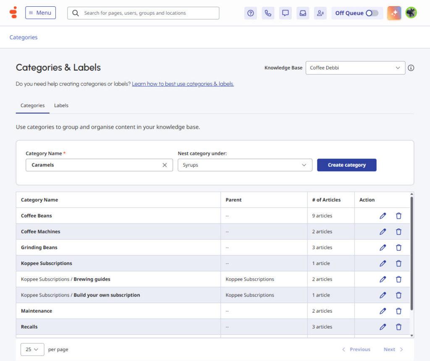Viewport: 430px width, 361px height.
Task: Click info icon beside Knowledge Base dropdown
Action: 411,68
